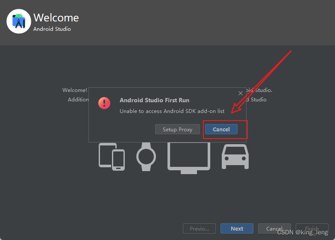Click the smartwatch wear icon
The image size is (335, 240).
coord(146,157)
